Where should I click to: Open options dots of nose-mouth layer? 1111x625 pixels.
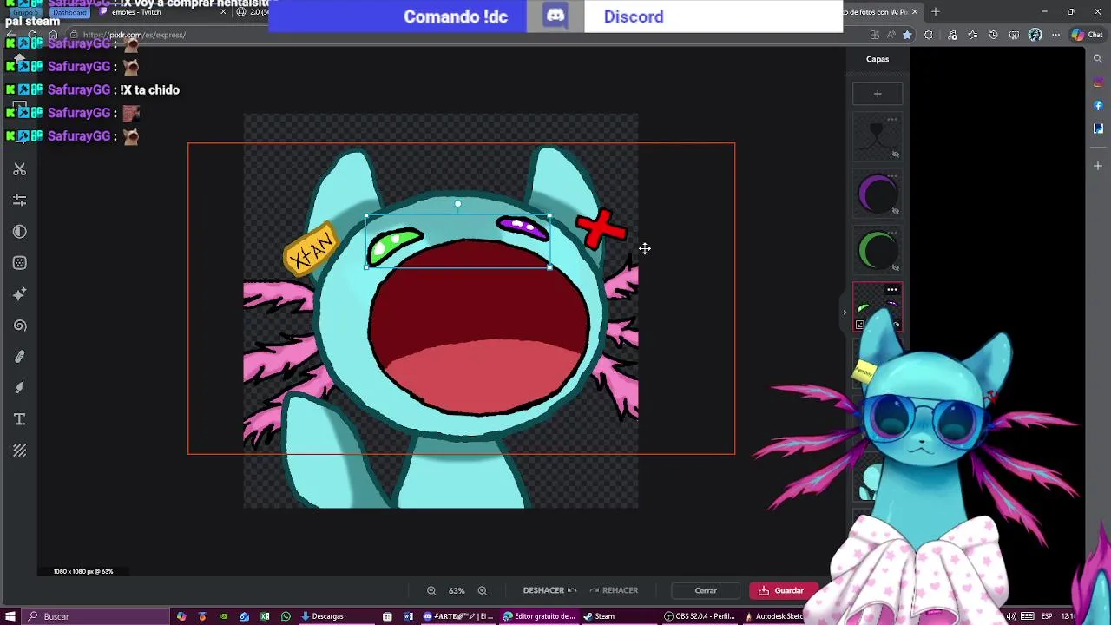[x=891, y=120]
